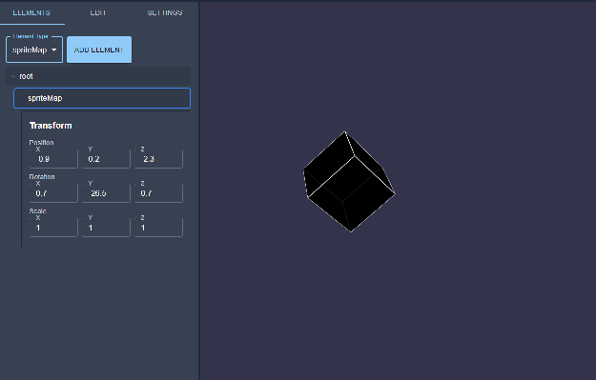
Task: Open the Element Type dropdown
Action: 34,50
